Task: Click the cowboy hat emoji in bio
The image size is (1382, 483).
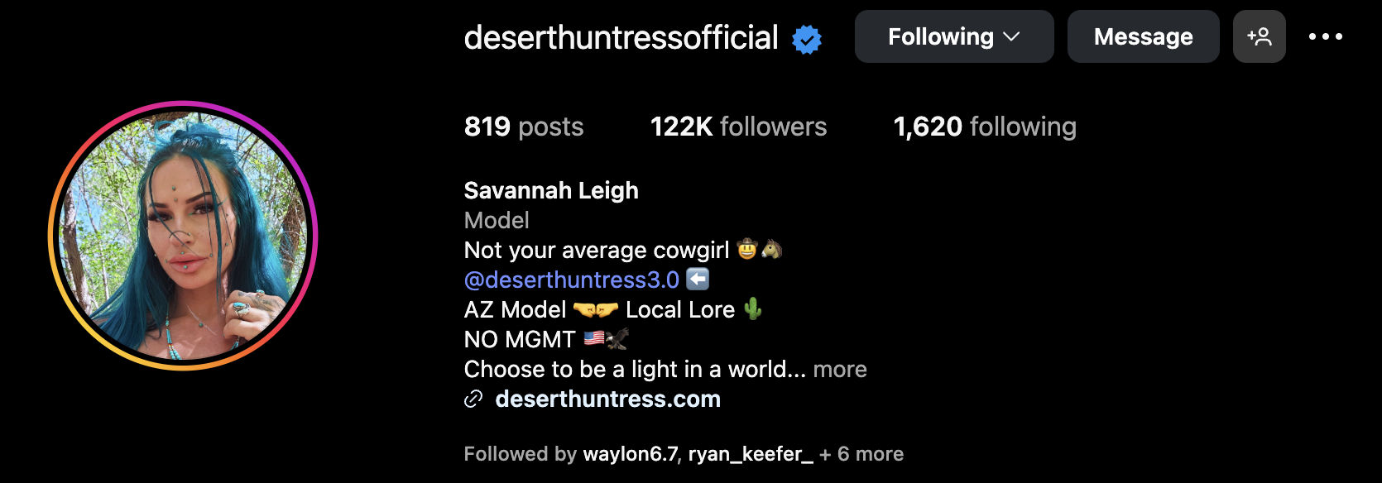Action: click(747, 249)
